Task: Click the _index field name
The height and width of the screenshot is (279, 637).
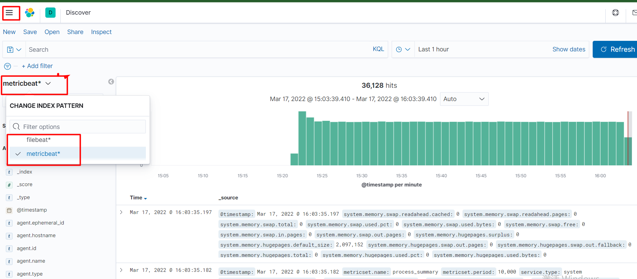Action: (x=25, y=172)
